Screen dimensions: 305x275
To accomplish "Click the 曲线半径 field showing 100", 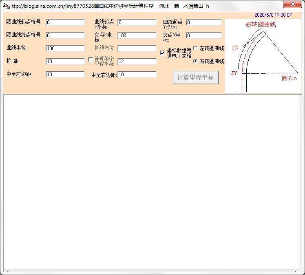I will click(x=65, y=48).
